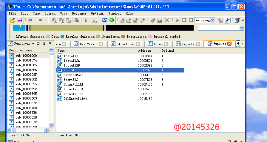The image size is (267, 142).
Task: Open the Search menu
Action: [50, 13]
